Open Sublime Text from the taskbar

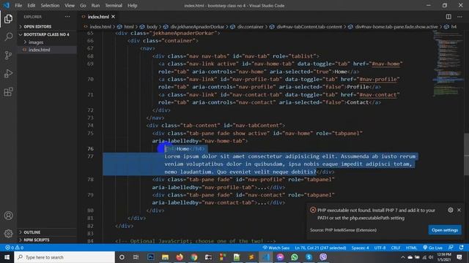tap(251, 257)
